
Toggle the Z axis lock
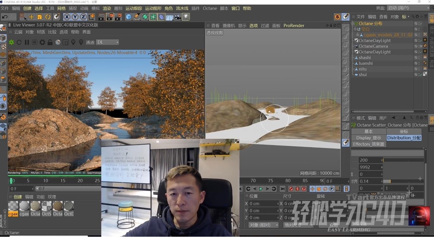click(x=83, y=17)
